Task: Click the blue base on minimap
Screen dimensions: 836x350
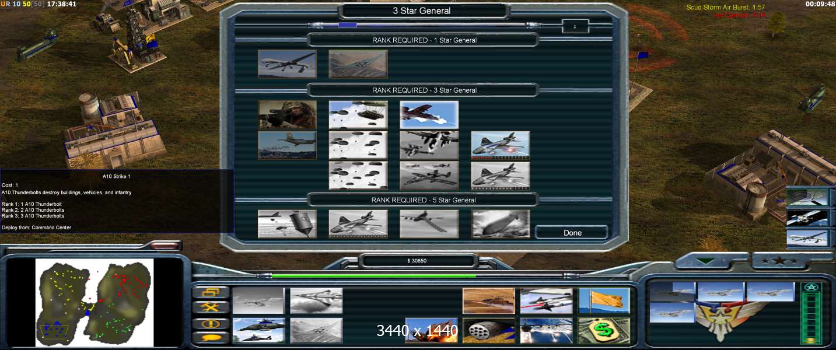Action: pos(57,329)
